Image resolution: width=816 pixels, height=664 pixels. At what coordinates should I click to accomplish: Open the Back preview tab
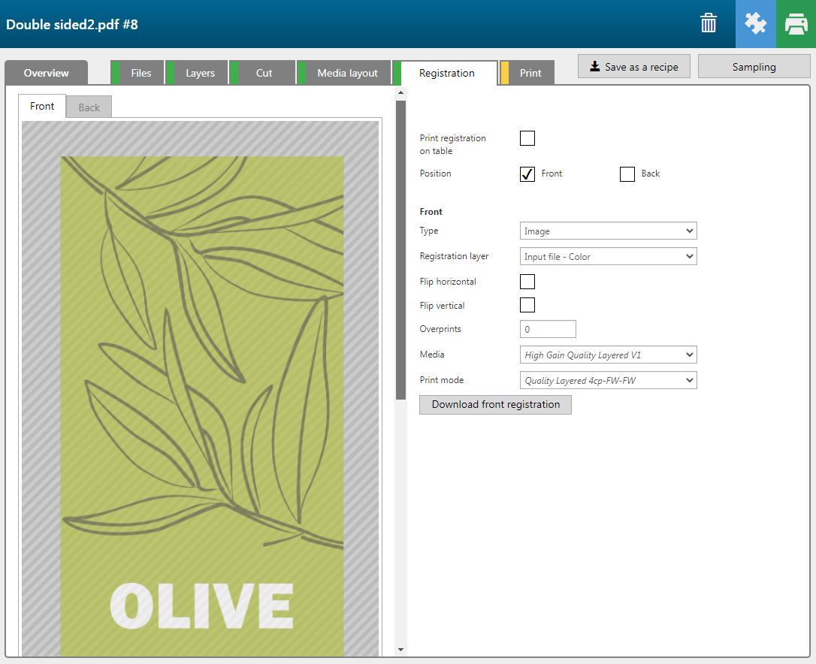pyautogui.click(x=89, y=107)
